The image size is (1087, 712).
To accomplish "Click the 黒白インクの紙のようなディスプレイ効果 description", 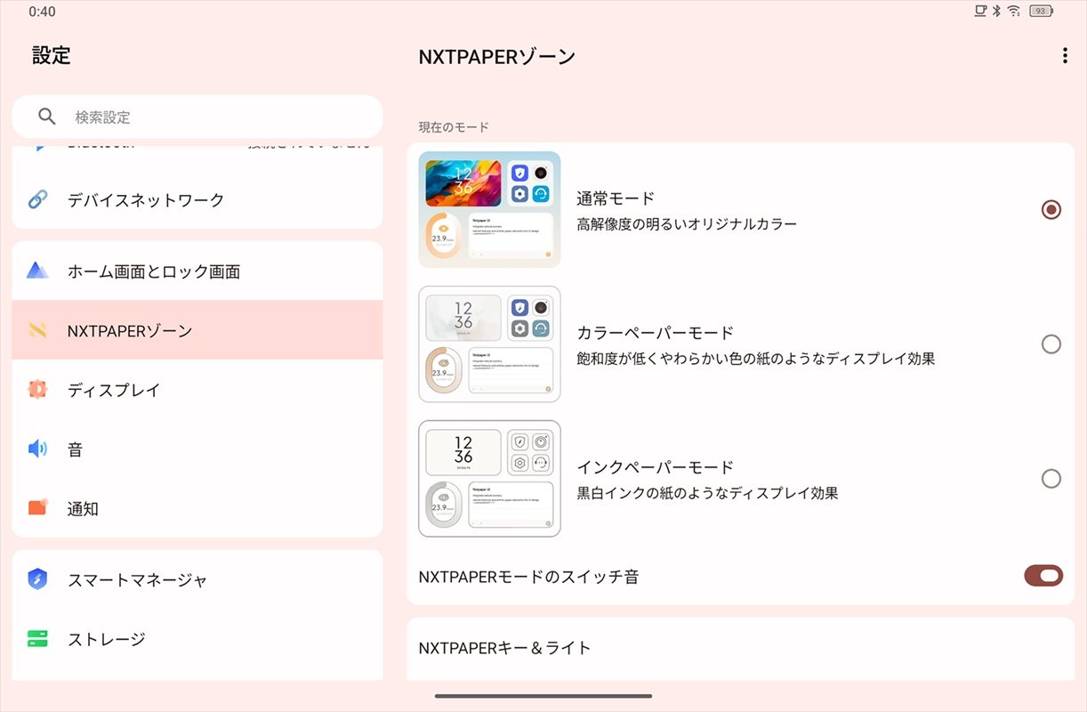I will [707, 493].
